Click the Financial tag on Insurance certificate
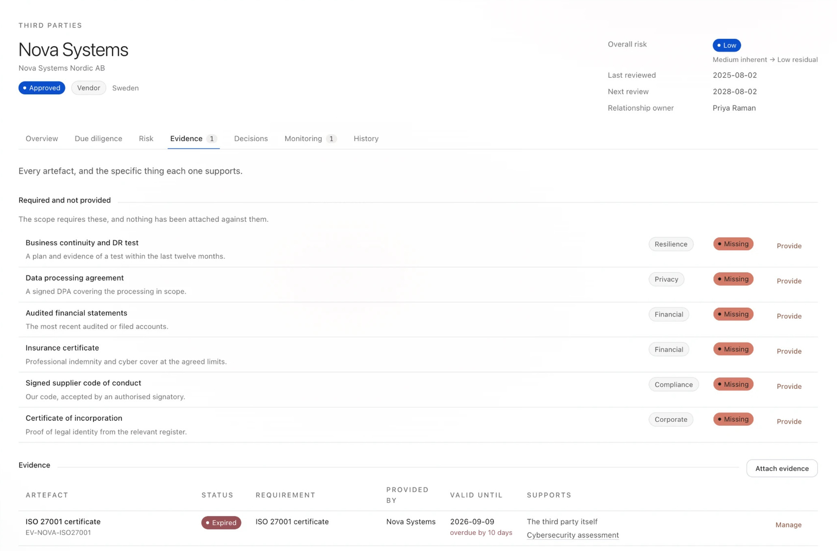The height and width of the screenshot is (551, 837). coord(669,349)
